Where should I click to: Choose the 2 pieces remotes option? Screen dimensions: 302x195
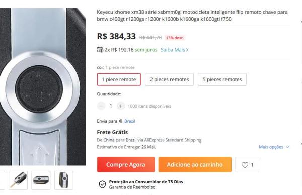[169, 79]
